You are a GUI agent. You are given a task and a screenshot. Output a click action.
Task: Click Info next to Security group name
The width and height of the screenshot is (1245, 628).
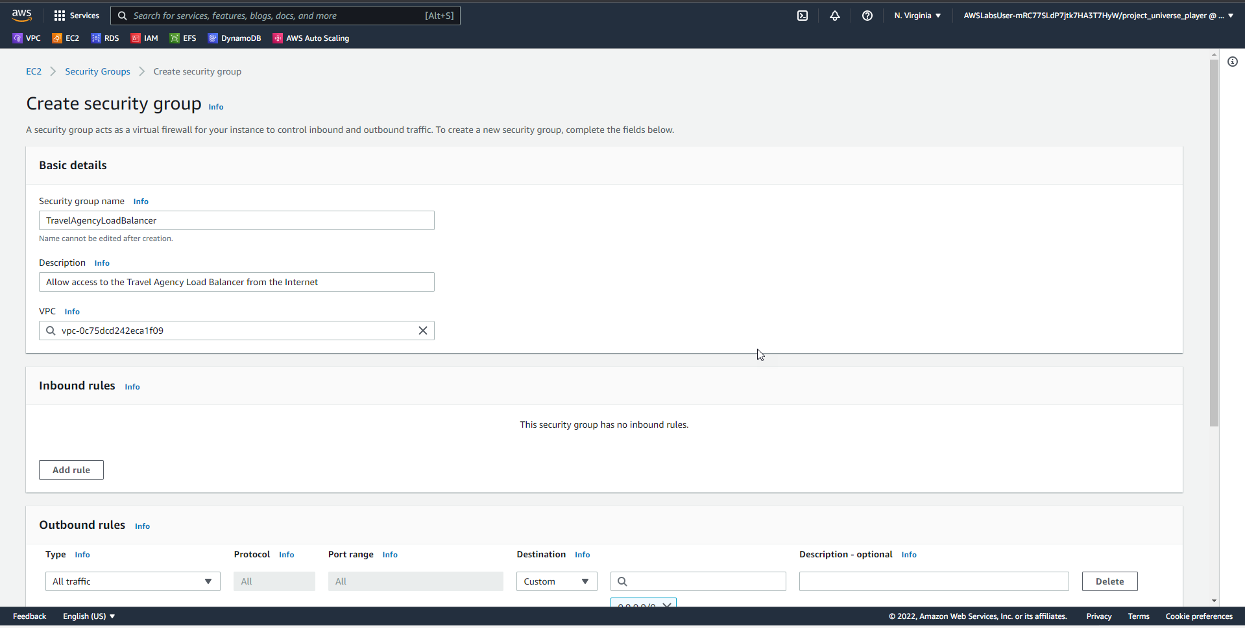(x=141, y=202)
